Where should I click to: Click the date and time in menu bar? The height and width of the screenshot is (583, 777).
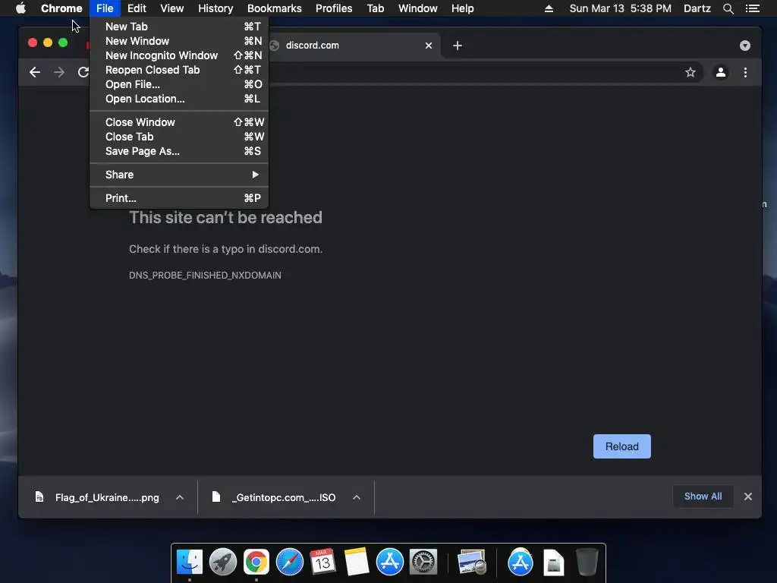point(621,8)
